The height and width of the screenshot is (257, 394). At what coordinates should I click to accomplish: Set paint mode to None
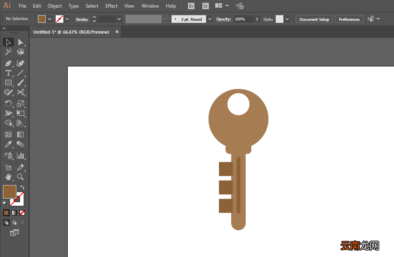22,213
